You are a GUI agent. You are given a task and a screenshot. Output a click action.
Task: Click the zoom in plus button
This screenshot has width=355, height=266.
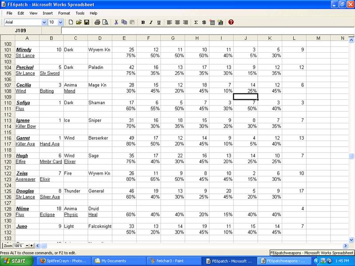click(32, 245)
